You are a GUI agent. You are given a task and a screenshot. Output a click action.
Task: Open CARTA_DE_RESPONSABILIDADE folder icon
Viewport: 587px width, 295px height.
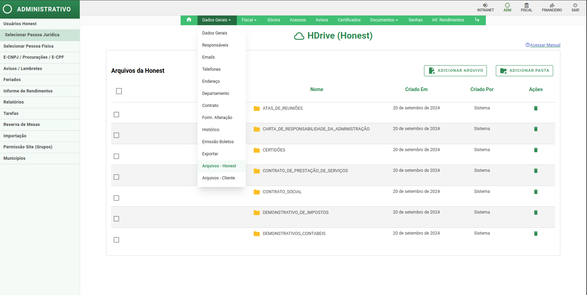click(257, 129)
